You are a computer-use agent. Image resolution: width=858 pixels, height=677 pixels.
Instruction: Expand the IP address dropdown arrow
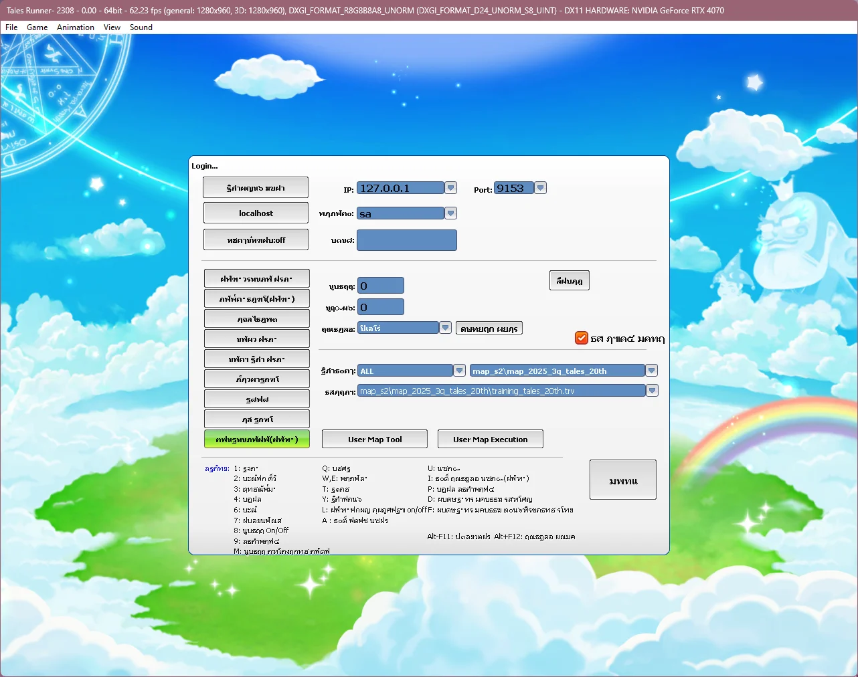pyautogui.click(x=451, y=188)
